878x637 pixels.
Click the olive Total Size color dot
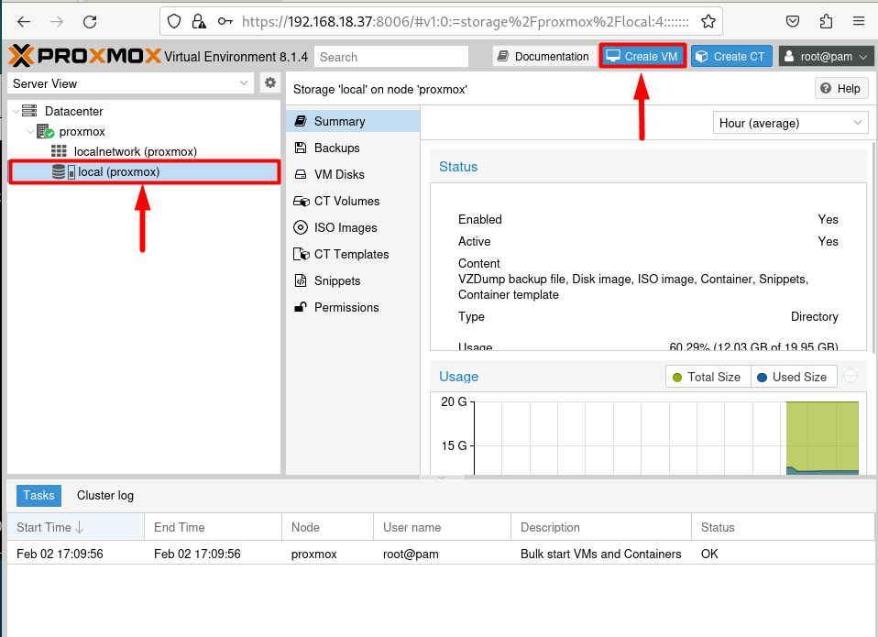click(x=677, y=378)
